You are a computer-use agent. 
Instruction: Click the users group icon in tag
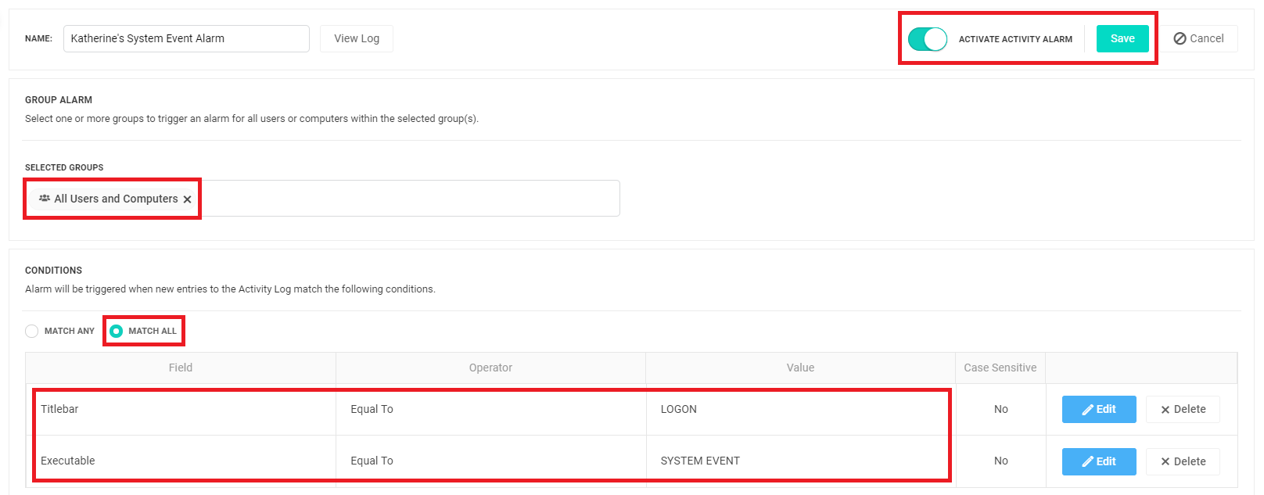(x=45, y=199)
